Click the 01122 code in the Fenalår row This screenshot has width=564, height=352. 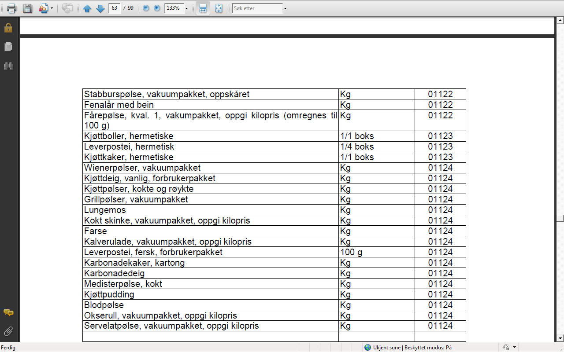pos(440,105)
